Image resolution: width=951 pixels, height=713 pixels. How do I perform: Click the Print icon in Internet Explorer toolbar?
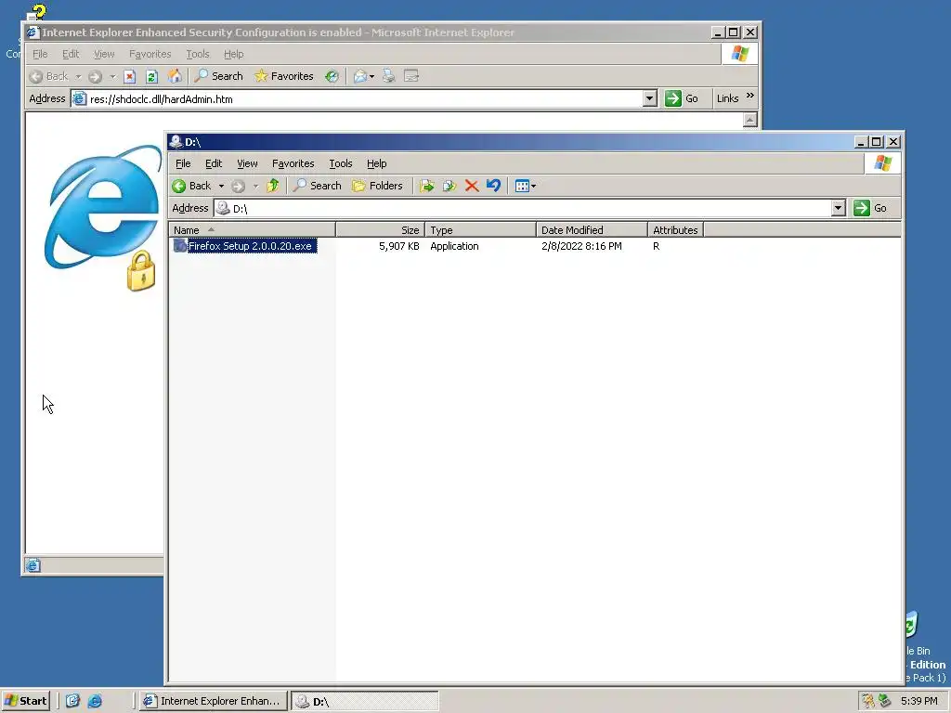point(389,76)
